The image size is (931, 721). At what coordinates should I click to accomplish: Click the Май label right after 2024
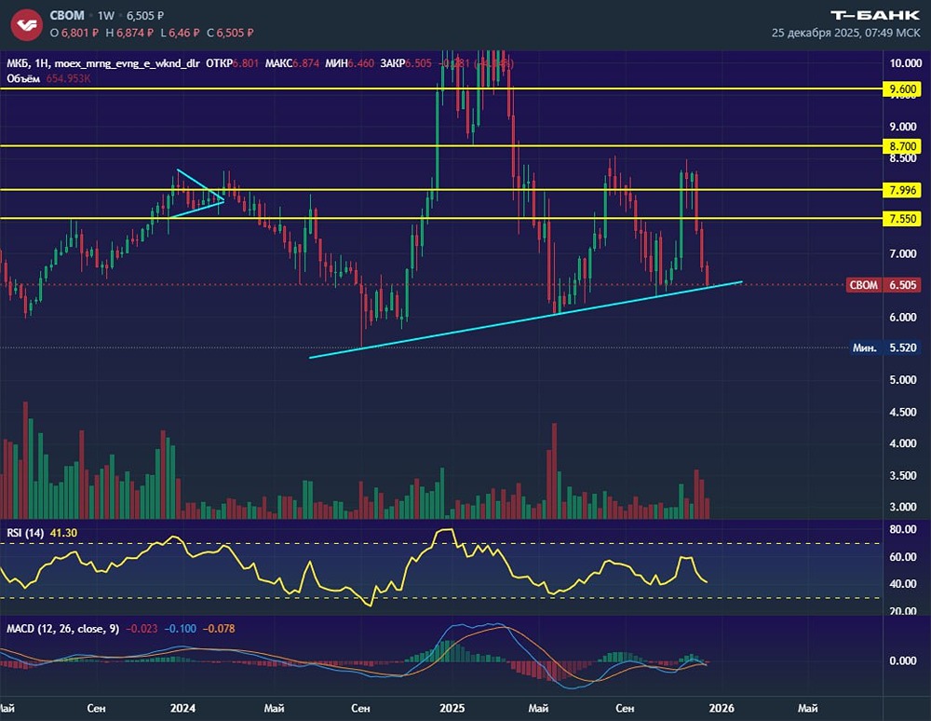(x=274, y=709)
